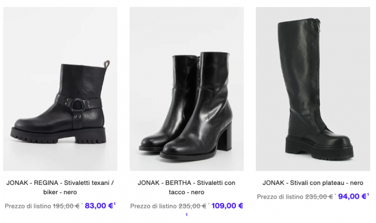The image size is (376, 223).
Task: Click 'Prezzo di listino' label under BERTHA
Action: 154,206
